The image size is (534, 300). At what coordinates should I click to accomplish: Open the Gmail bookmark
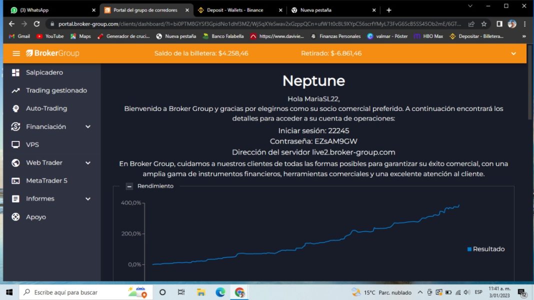point(19,36)
